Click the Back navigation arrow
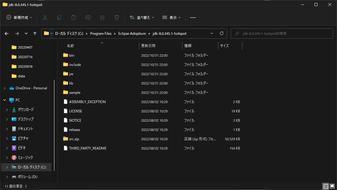The width and height of the screenshot is (337, 190). [x=6, y=33]
